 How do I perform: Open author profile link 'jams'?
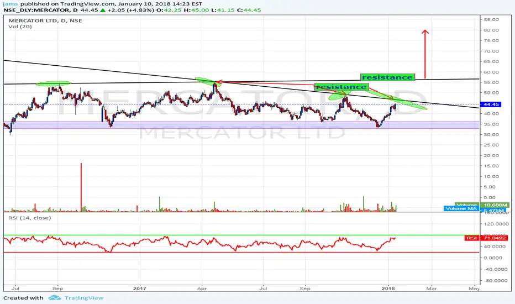pos(10,4)
